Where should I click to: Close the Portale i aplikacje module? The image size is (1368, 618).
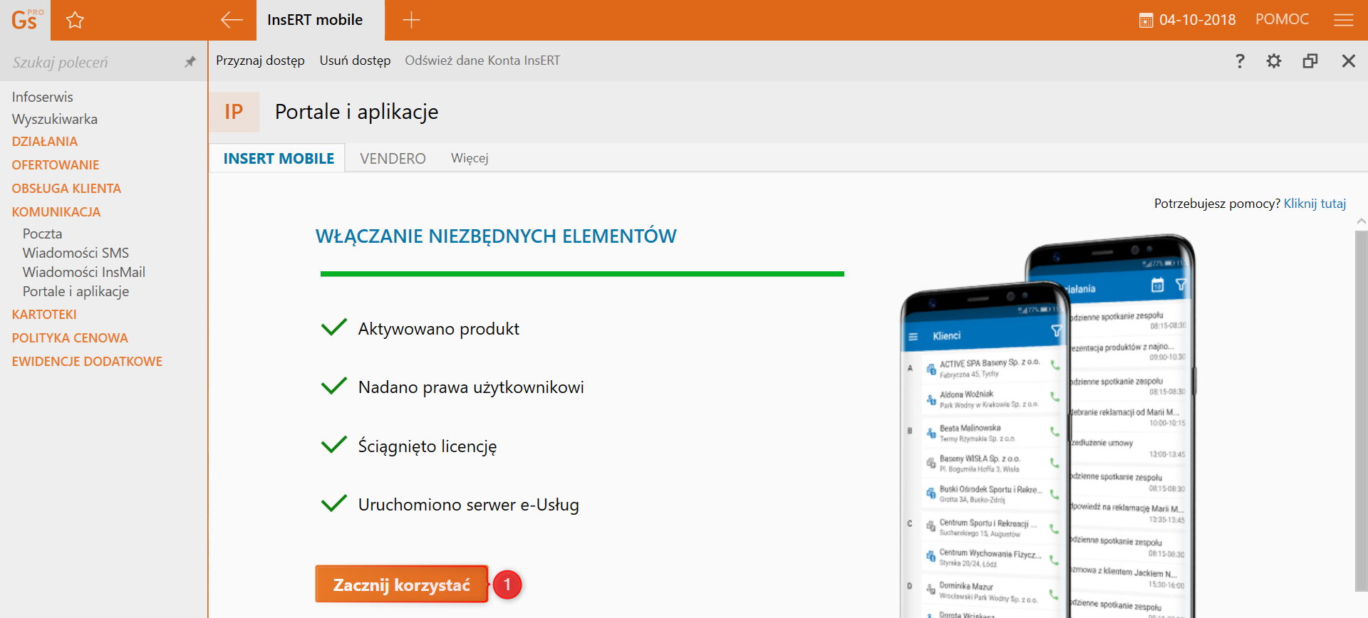click(1348, 61)
